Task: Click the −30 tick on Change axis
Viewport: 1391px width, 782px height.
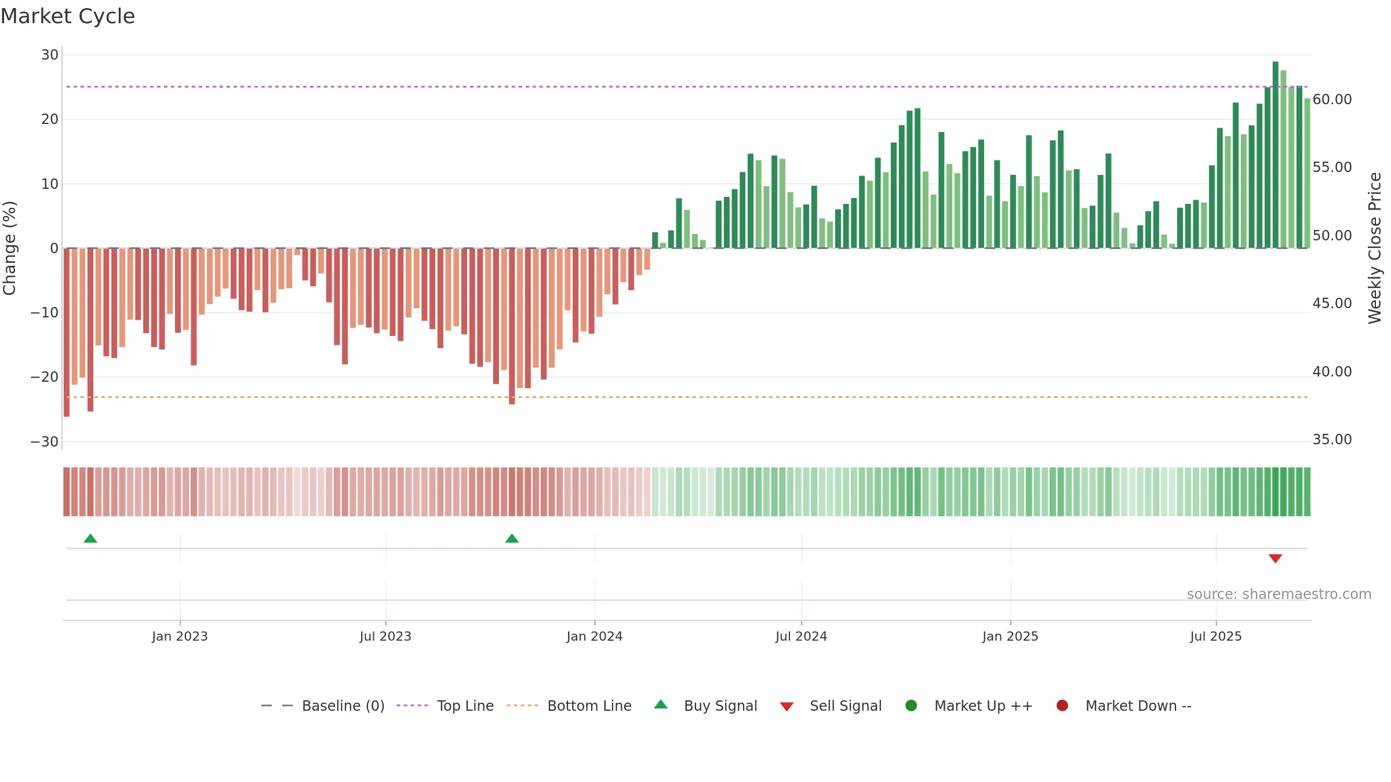Action: click(45, 442)
